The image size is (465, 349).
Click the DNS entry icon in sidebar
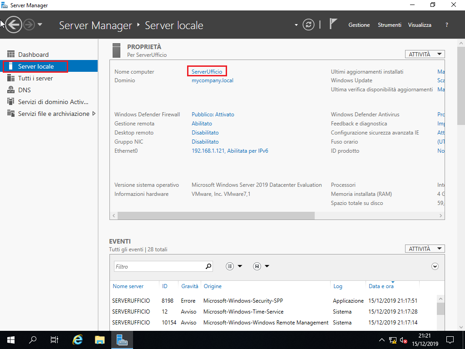(10, 90)
